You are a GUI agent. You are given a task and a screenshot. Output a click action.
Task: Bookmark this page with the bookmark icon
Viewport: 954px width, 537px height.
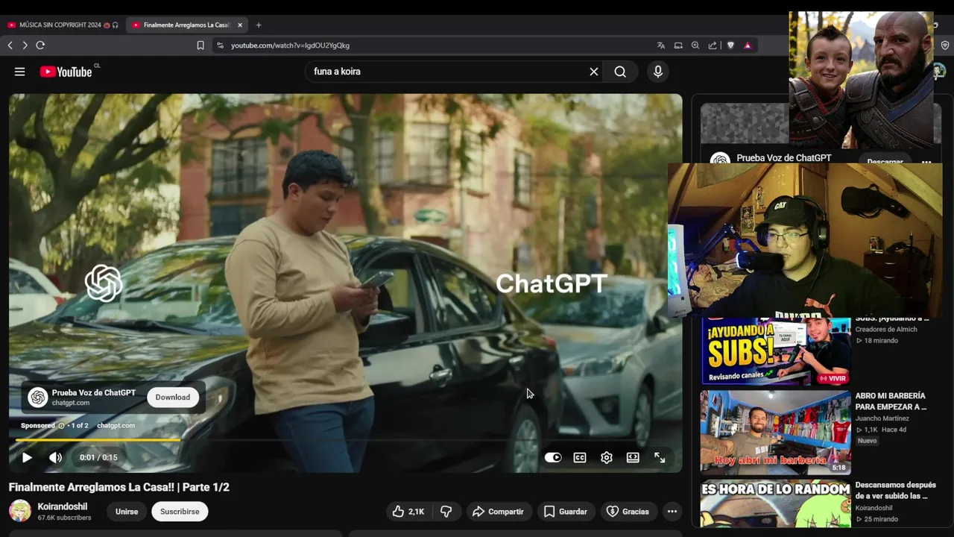pyautogui.click(x=200, y=45)
